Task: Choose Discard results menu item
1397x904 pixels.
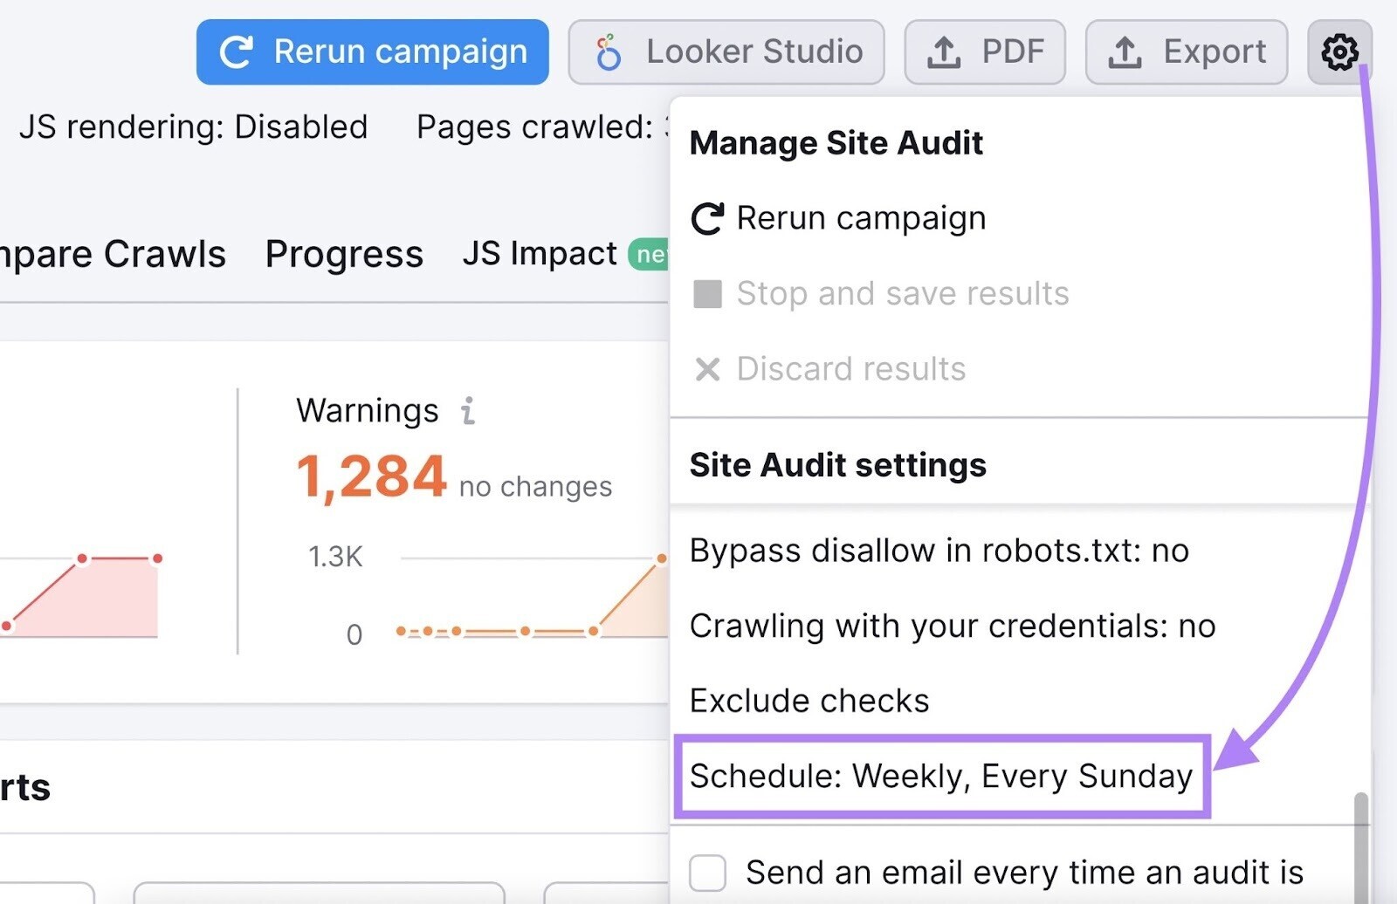Action: coord(829,369)
